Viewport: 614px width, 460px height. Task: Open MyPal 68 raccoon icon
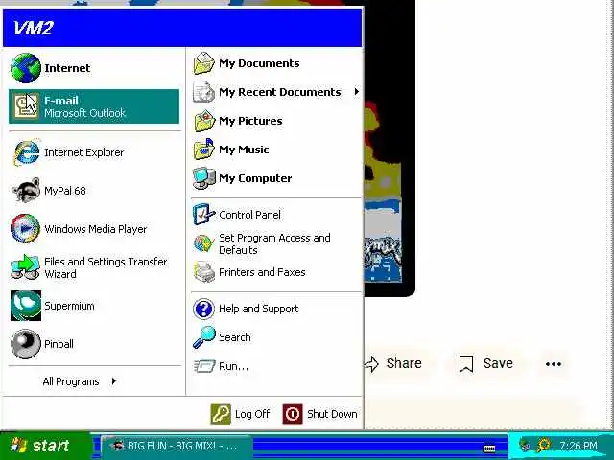point(26,191)
